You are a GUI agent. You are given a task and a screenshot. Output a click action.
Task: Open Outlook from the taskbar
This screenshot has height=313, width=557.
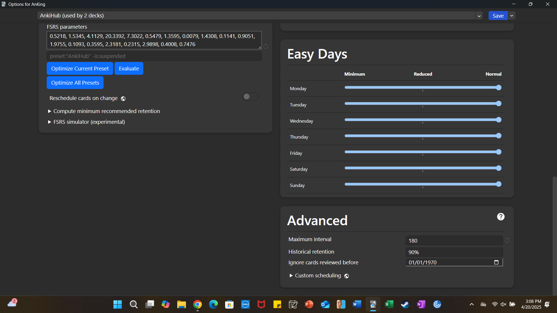click(325, 304)
